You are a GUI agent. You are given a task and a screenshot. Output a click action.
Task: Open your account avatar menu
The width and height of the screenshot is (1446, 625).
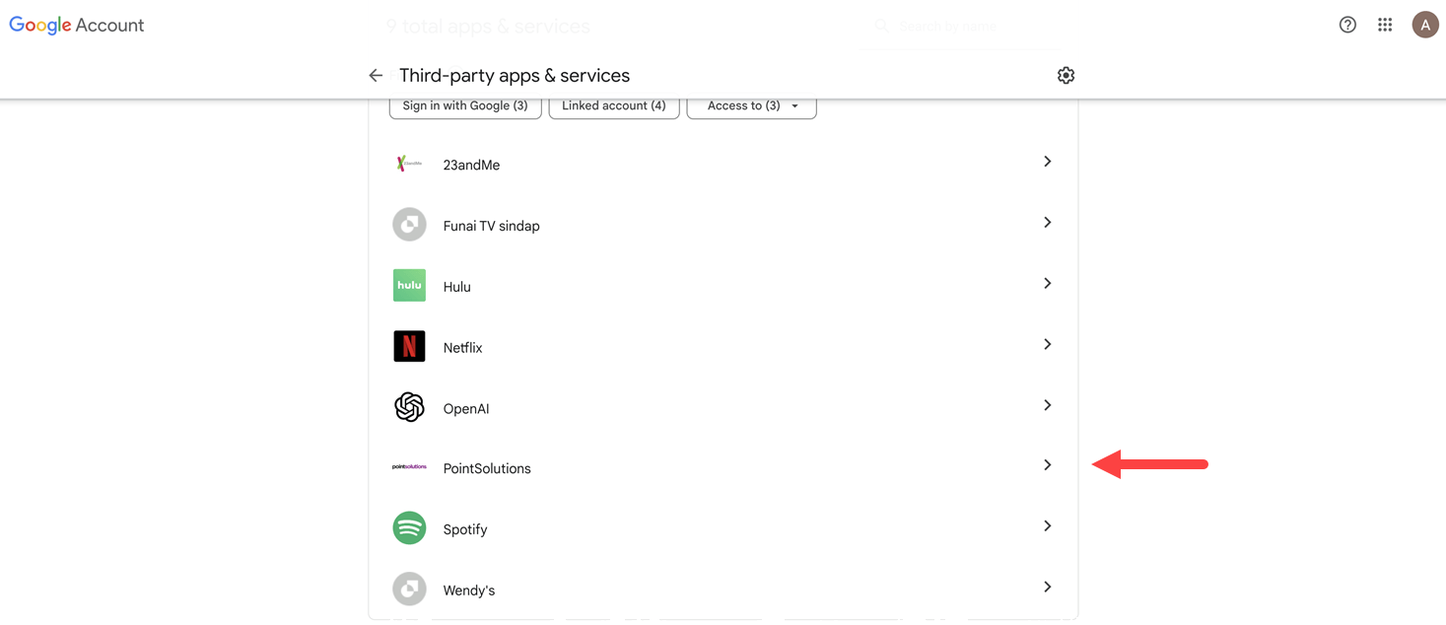1424,24
